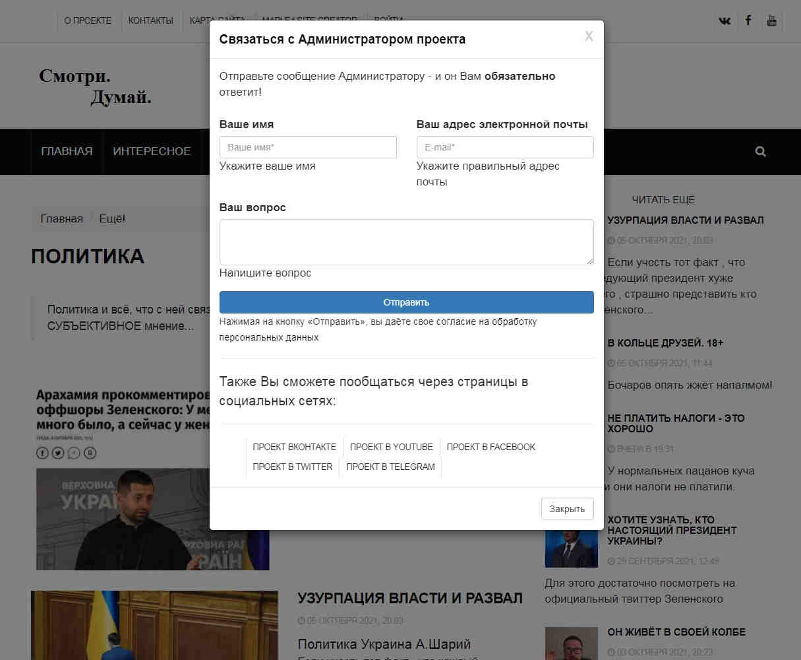Open the VK social page icon

725,20
